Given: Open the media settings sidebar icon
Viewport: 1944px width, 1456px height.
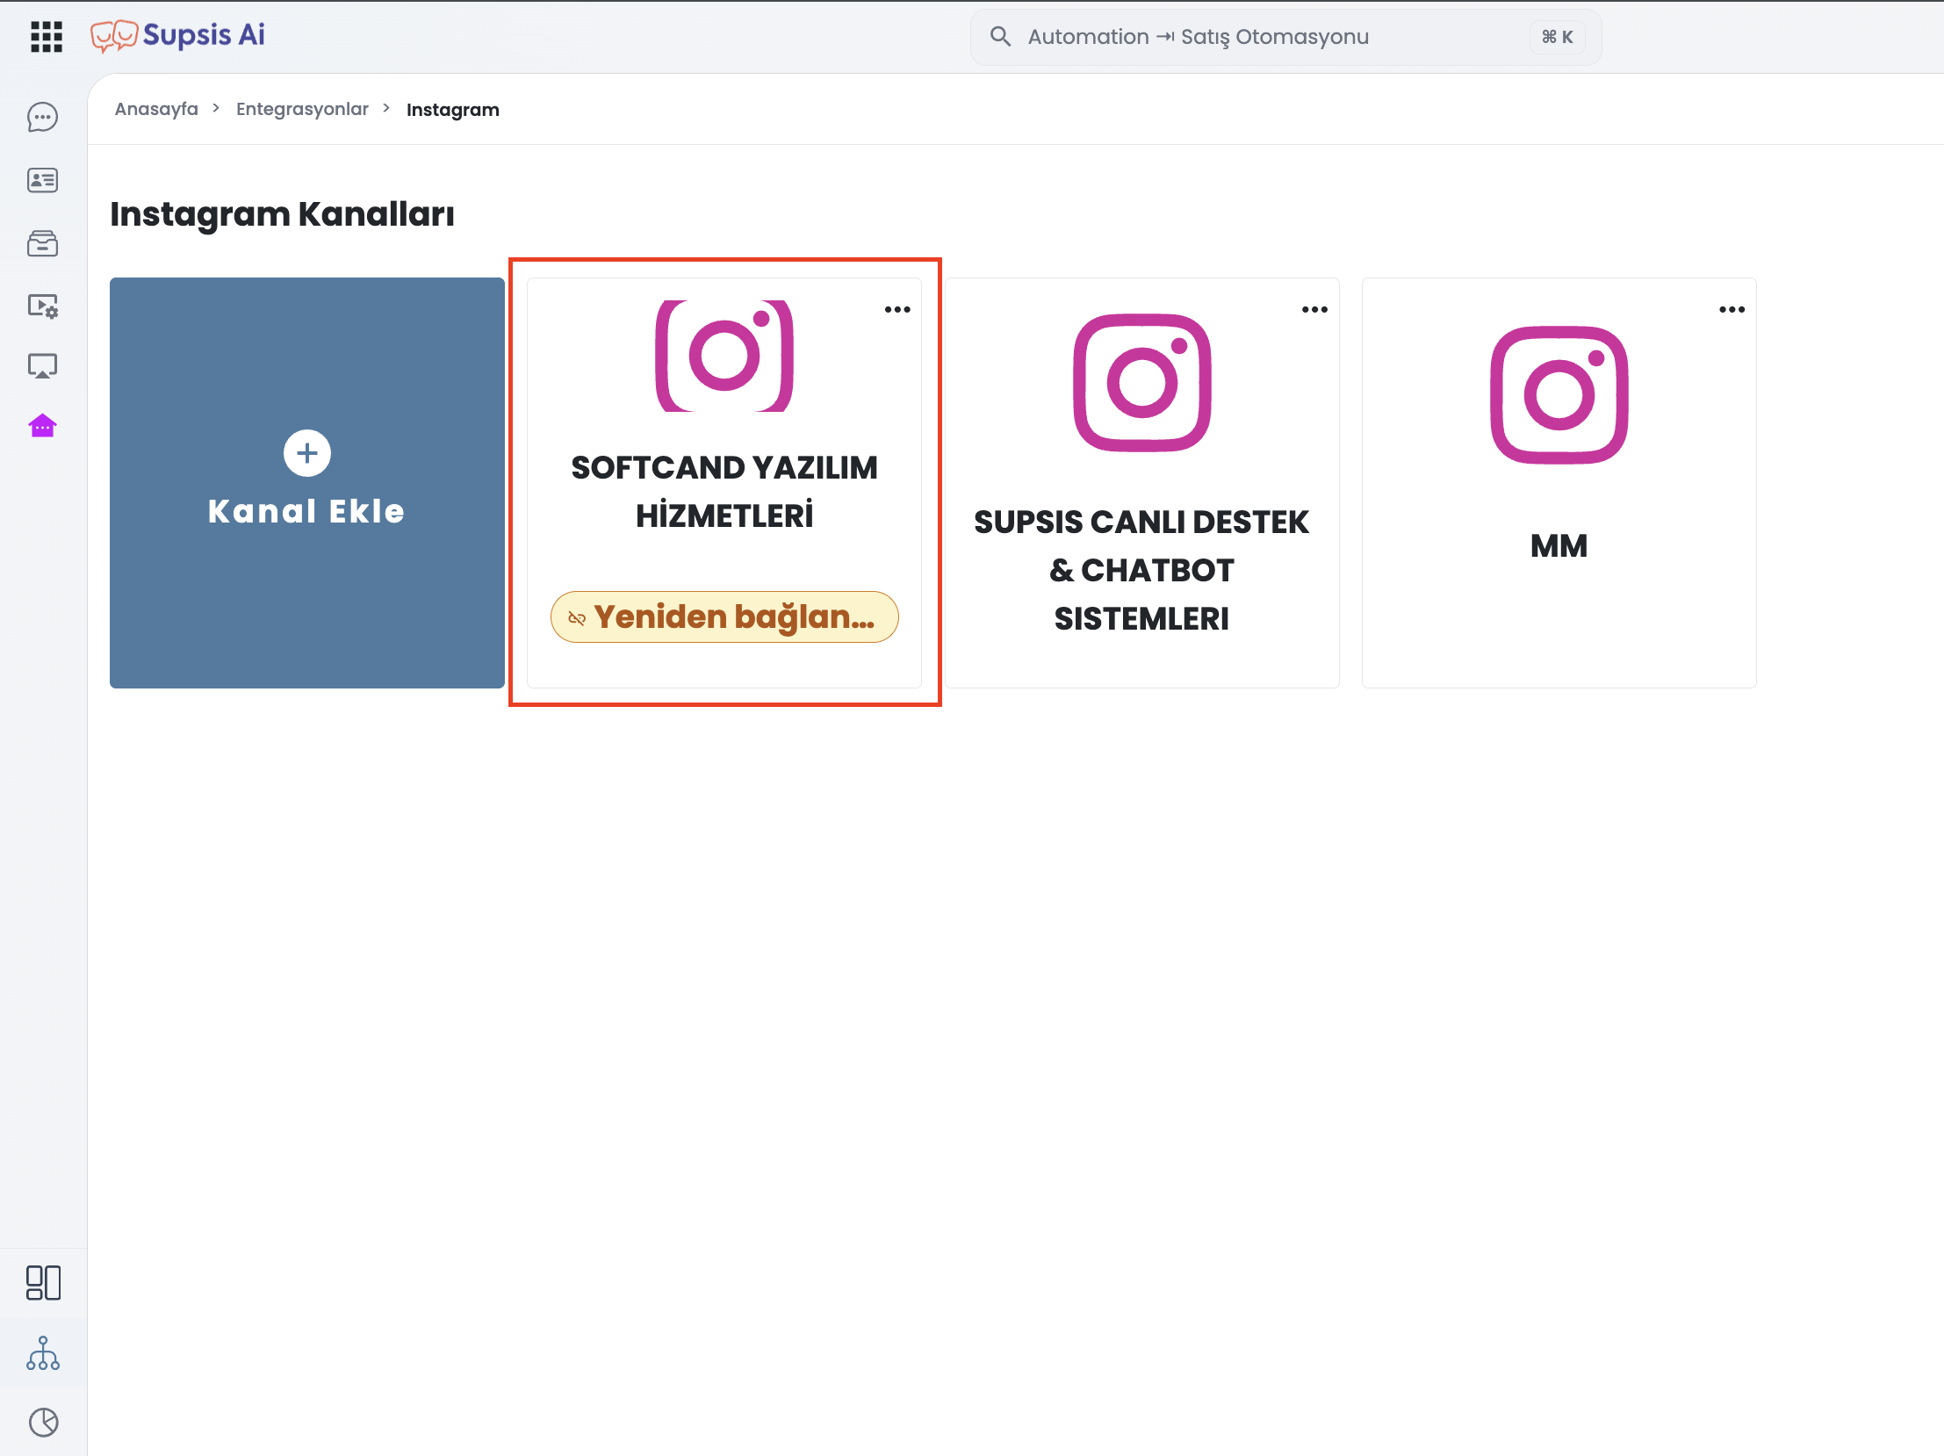Looking at the screenshot, I should click(42, 306).
